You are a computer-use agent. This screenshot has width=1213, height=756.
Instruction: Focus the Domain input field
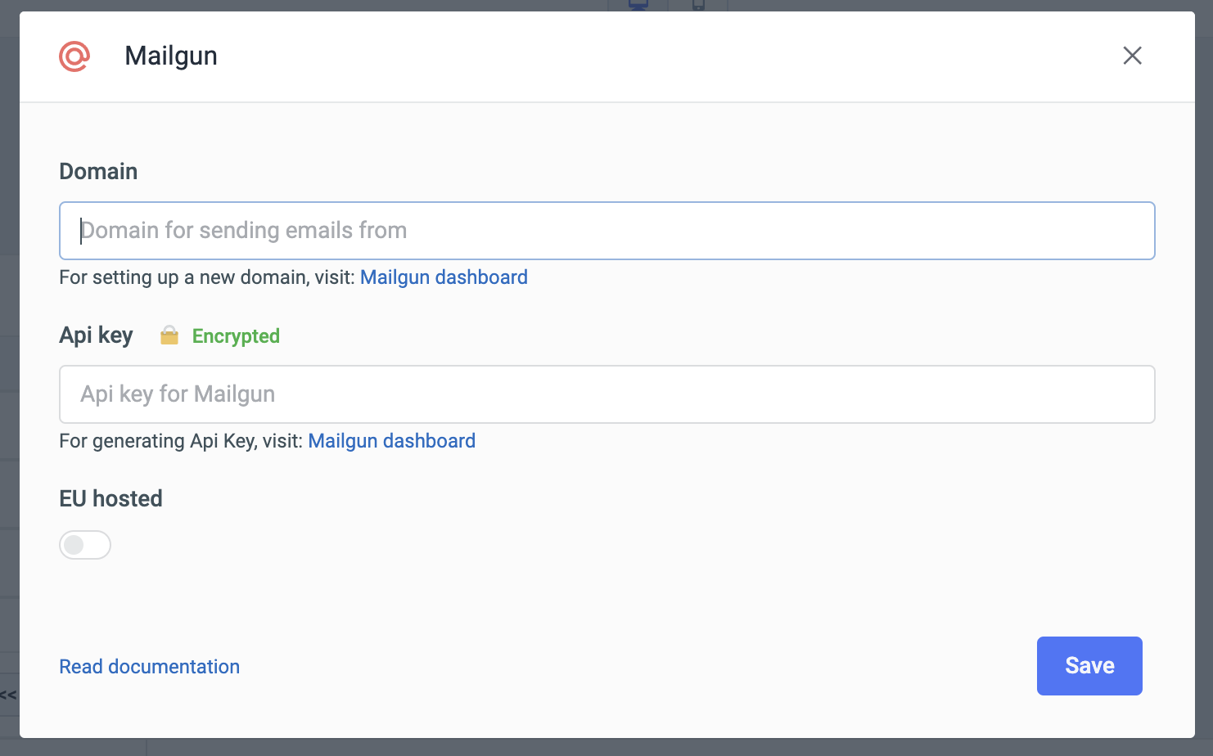pyautogui.click(x=606, y=231)
